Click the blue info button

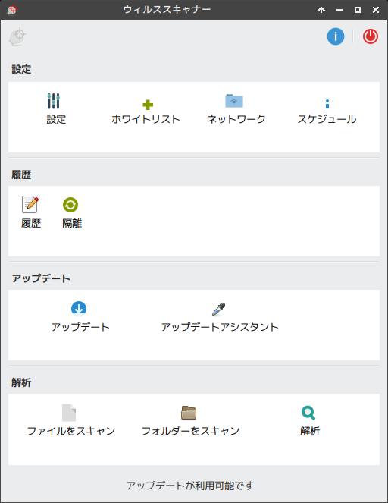[336, 36]
